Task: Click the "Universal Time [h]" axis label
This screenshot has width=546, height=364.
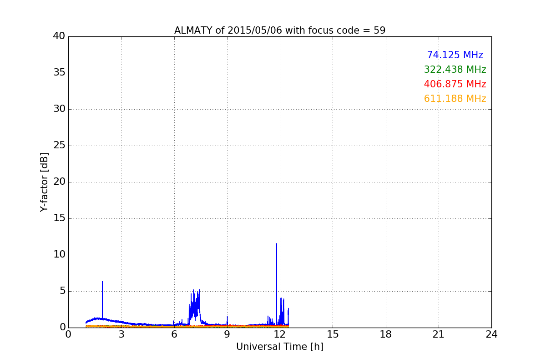Action: click(280, 347)
